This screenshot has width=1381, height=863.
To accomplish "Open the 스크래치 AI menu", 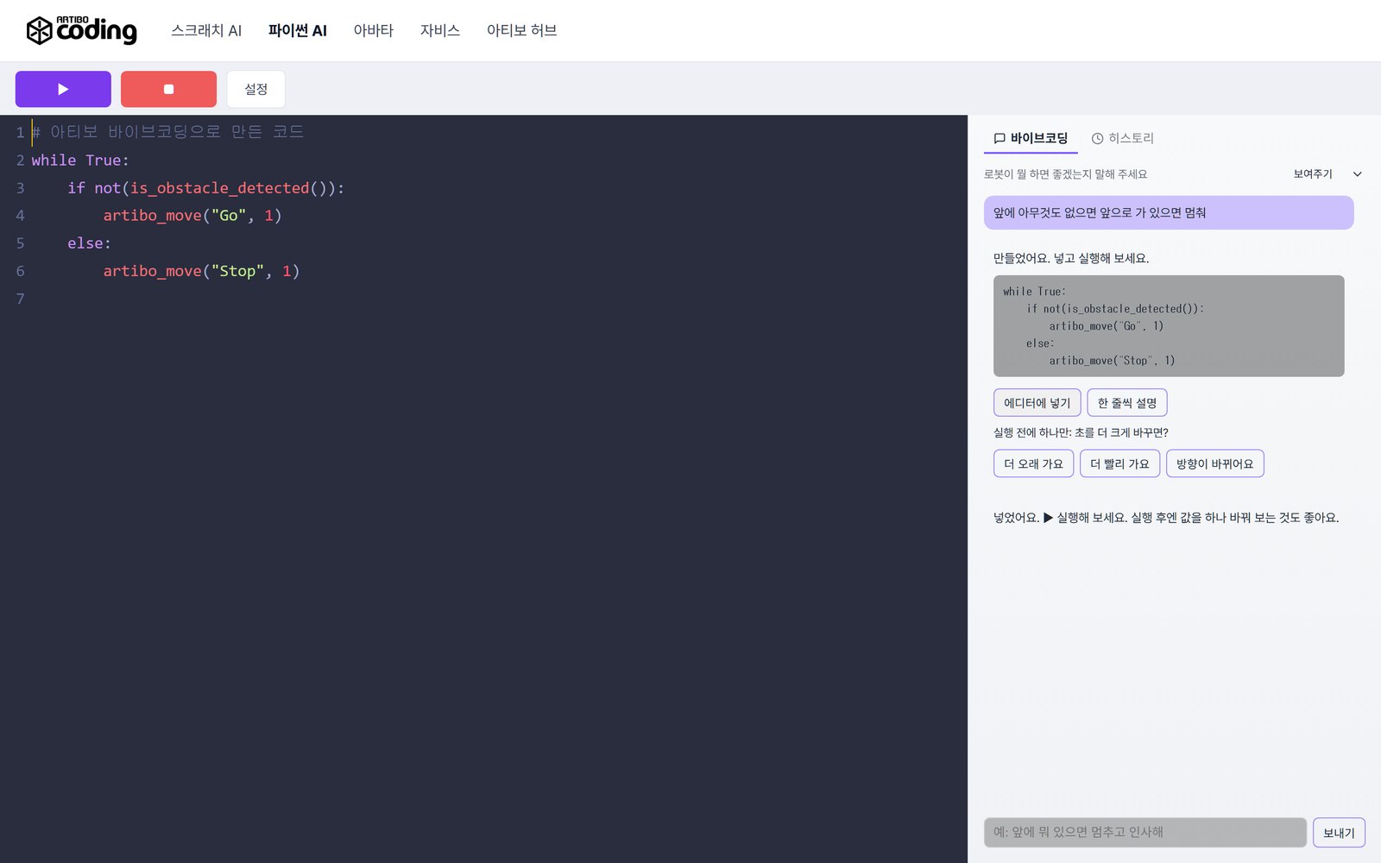I will pyautogui.click(x=206, y=30).
